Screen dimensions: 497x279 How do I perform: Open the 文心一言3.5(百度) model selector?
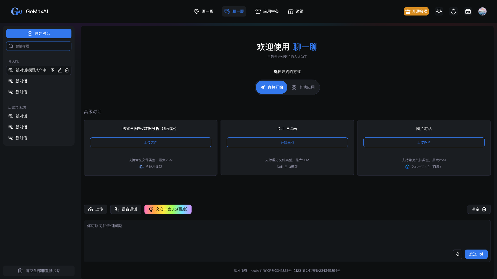(x=168, y=209)
